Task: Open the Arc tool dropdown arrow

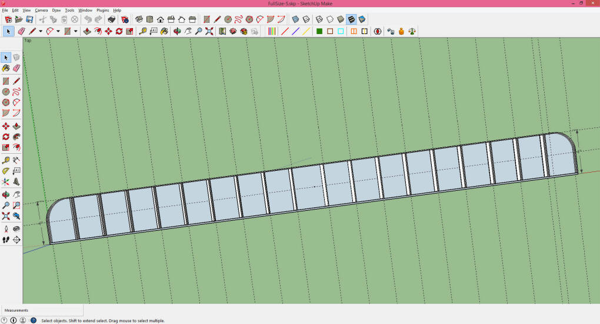Action: [x=58, y=31]
